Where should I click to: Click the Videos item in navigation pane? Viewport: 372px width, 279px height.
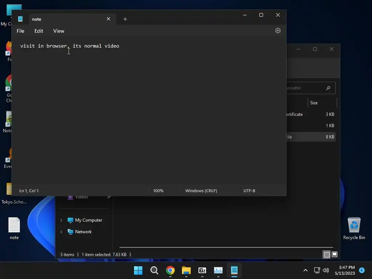pos(81,197)
